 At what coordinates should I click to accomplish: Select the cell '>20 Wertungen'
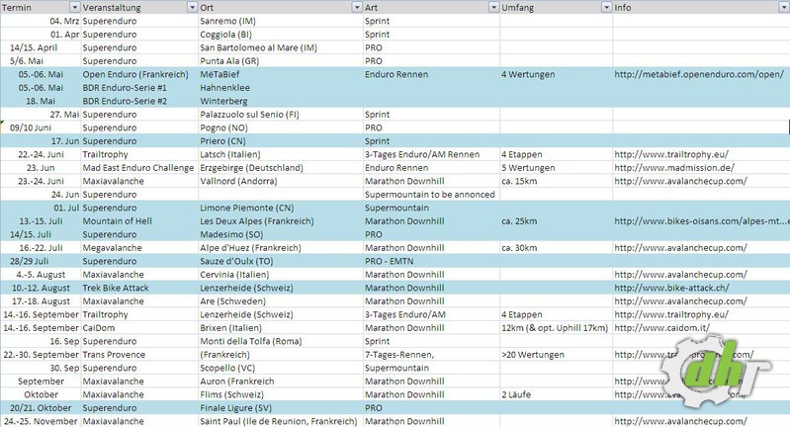click(557, 355)
